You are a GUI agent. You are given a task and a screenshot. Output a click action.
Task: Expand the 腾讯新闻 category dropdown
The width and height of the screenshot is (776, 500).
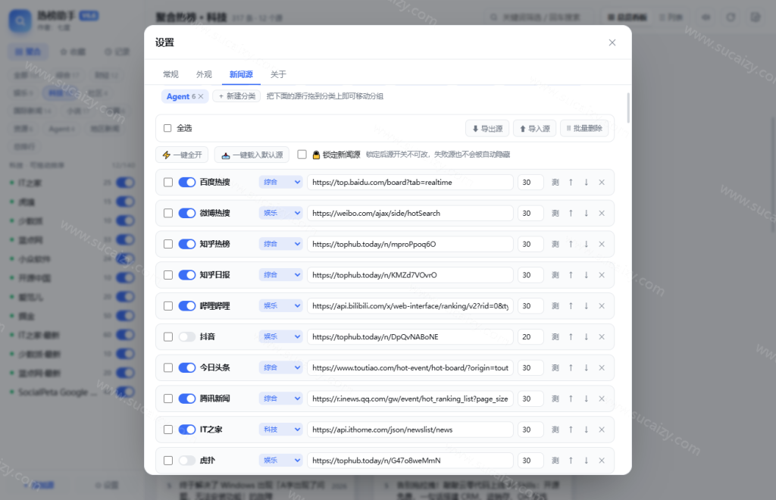click(280, 398)
